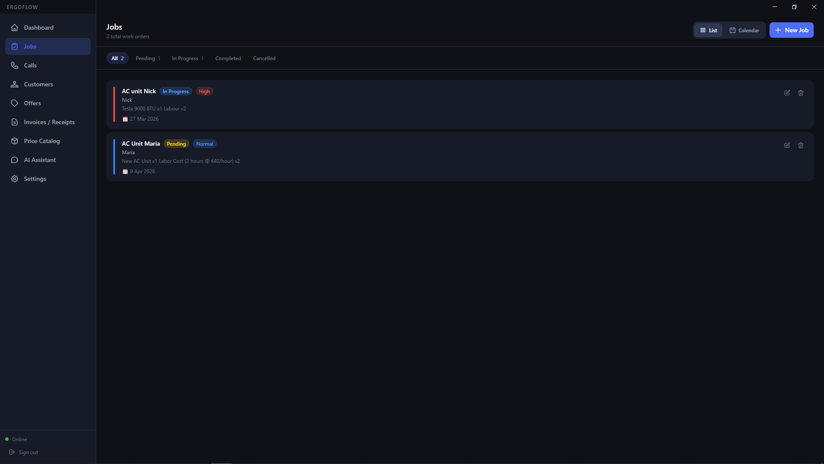Open the Settings page
This screenshot has width=824, height=464.
48,179
